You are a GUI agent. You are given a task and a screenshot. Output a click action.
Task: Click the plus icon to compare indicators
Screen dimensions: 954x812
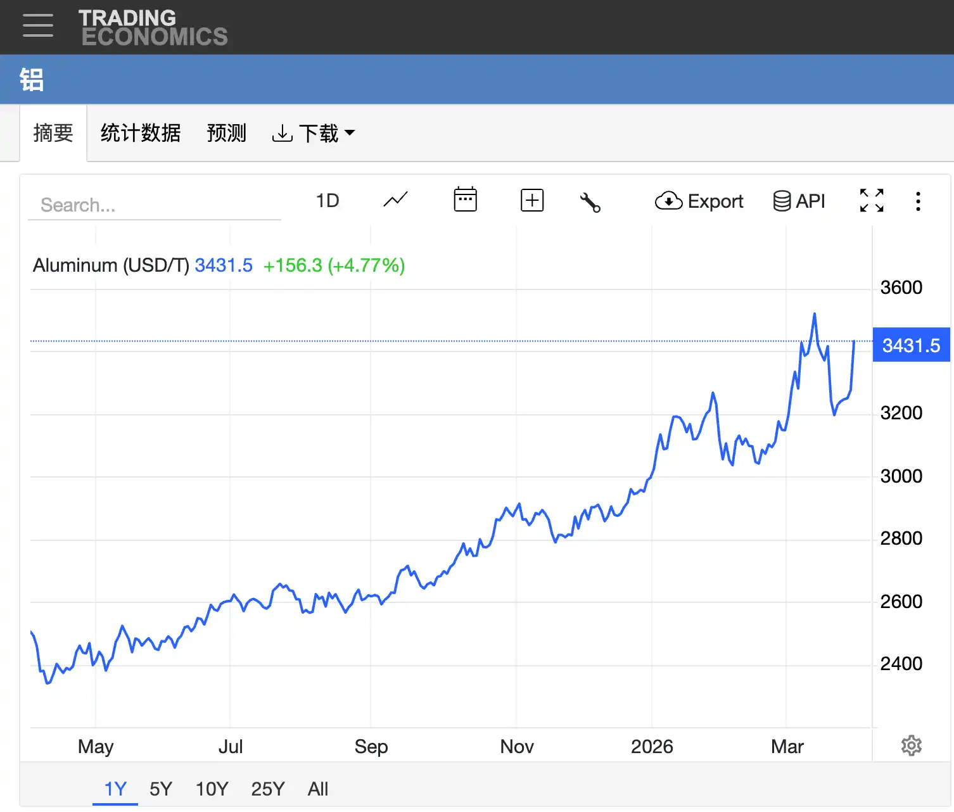[531, 200]
